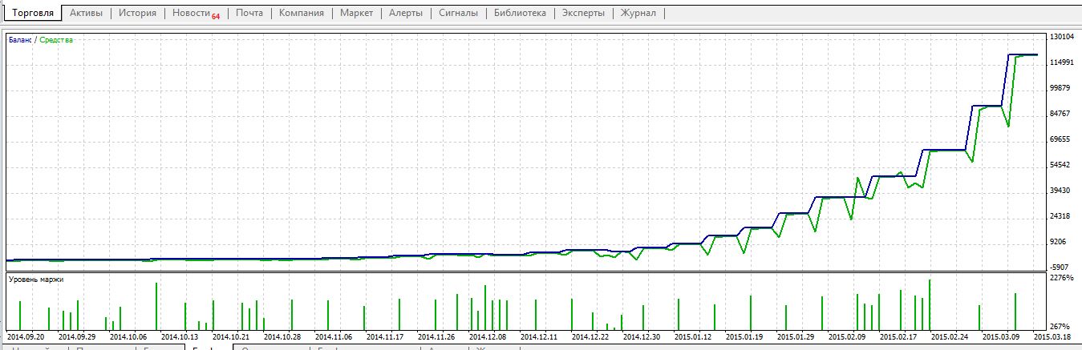Switch to the Торговля tab

[34, 14]
